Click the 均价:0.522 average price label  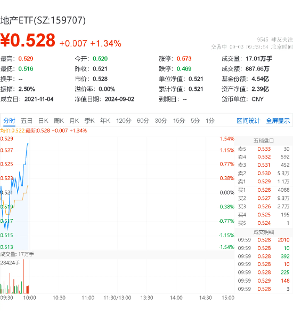point(12,131)
